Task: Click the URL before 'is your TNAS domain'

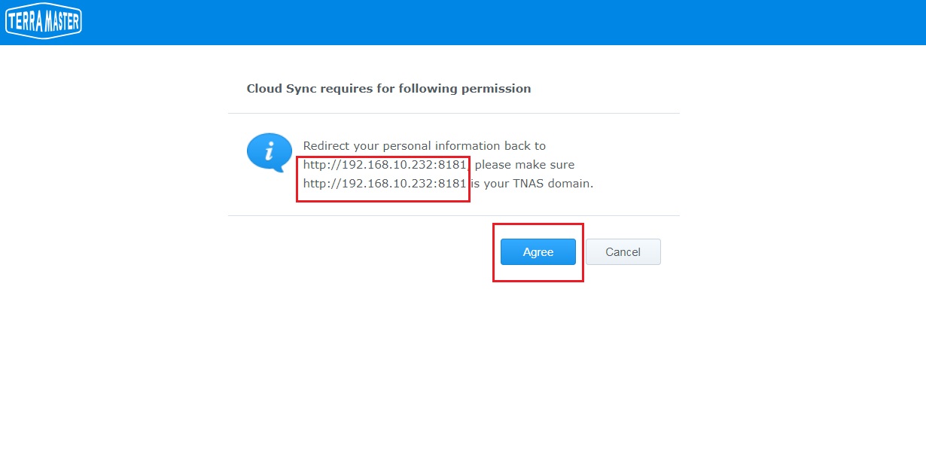Action: tap(385, 184)
